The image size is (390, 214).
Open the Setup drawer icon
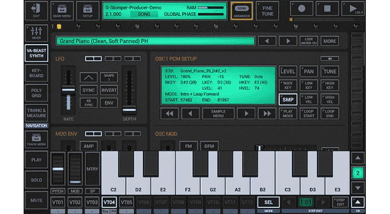pyautogui.click(x=88, y=10)
